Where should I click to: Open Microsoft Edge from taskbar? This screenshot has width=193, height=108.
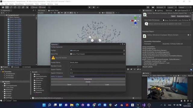[77, 105]
